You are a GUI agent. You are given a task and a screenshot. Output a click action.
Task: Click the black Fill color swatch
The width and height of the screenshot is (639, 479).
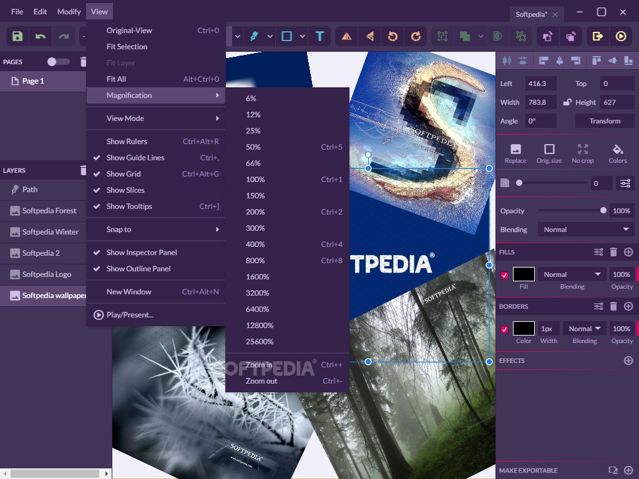pos(524,274)
